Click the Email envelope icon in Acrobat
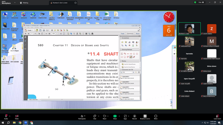This screenshot has height=125, width=223. pyautogui.click(x=47, y=30)
